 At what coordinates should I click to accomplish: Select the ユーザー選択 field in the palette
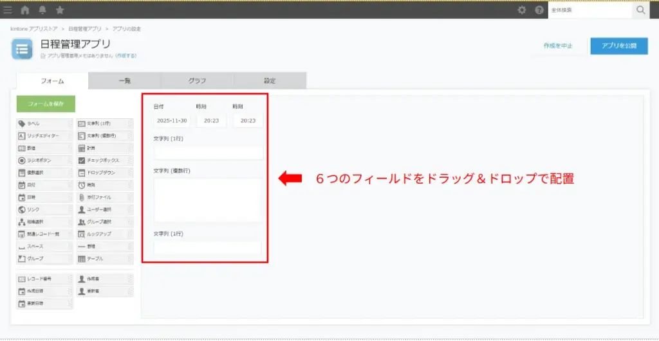105,209
